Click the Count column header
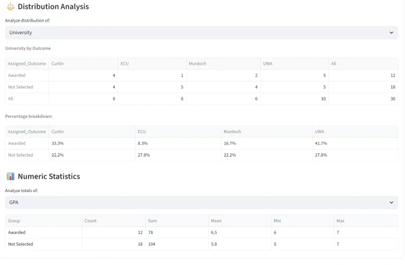405x265 pixels. (x=91, y=221)
